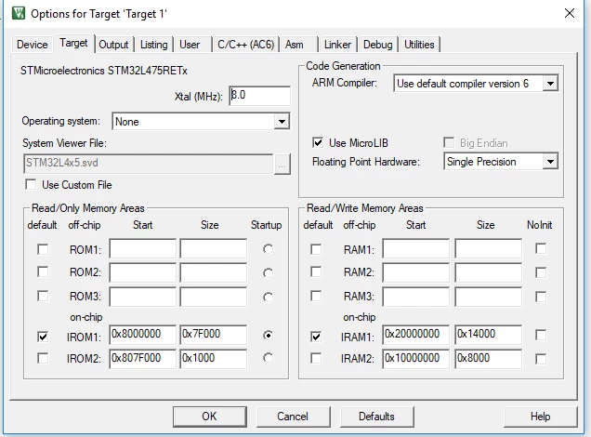Image resolution: width=591 pixels, height=437 pixels.
Task: Open the Operating system dropdown
Action: click(282, 122)
